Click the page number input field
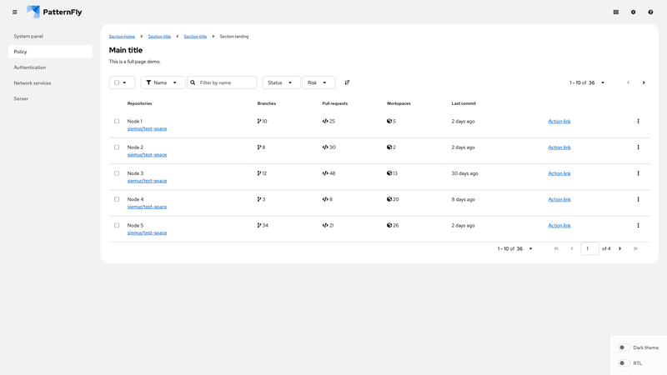667x375 pixels. [x=589, y=248]
